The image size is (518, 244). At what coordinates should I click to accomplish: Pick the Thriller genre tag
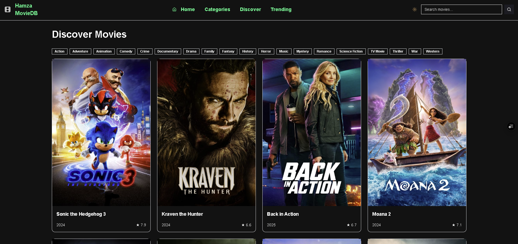(x=398, y=51)
